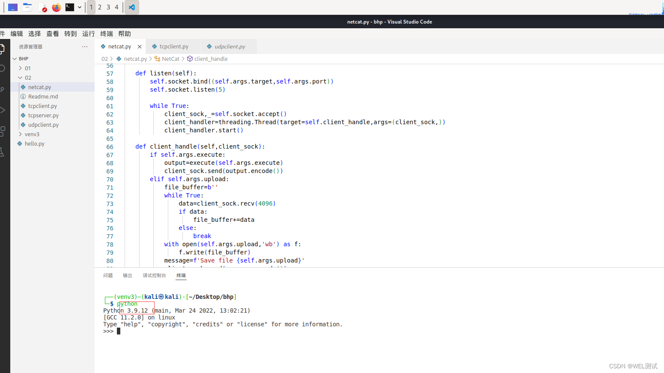Screen dimensions: 664x373
Task: Click the 'break' statement on line 77
Action: point(202,236)
